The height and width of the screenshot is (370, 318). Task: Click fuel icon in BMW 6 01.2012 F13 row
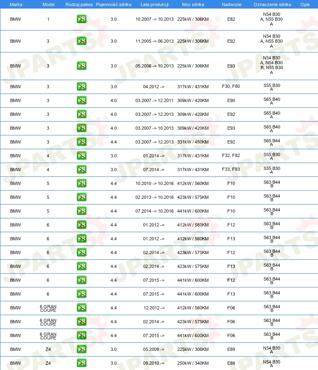[81, 239]
